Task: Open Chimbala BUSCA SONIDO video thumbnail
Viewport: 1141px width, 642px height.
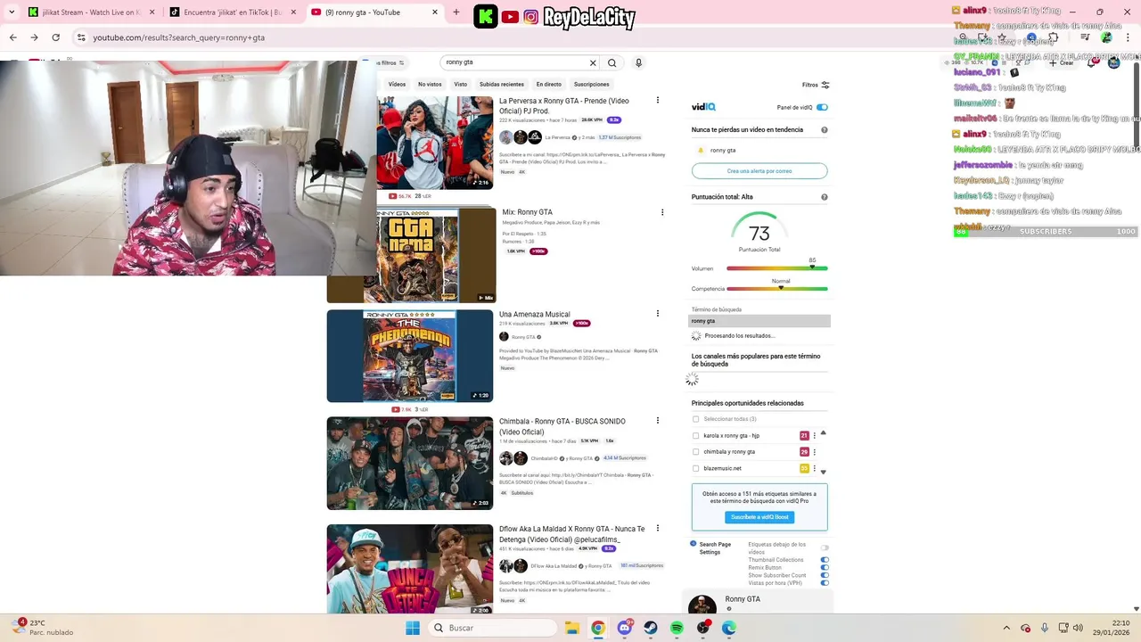Action: click(410, 464)
